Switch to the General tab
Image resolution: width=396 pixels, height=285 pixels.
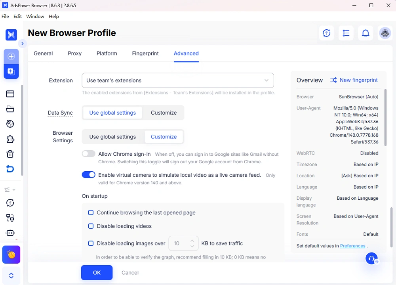coord(43,54)
